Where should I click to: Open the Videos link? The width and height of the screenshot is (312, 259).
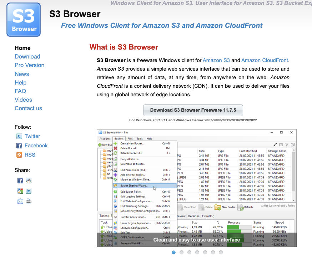[x=23, y=100]
